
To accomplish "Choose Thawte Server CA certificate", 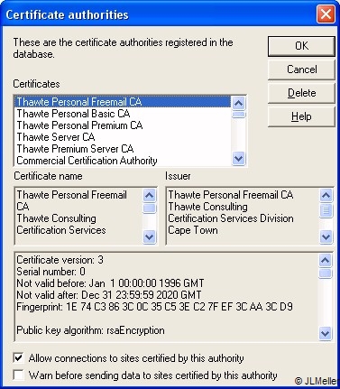I will [x=123, y=137].
